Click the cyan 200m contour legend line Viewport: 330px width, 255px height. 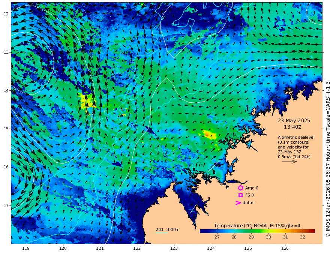(162, 233)
